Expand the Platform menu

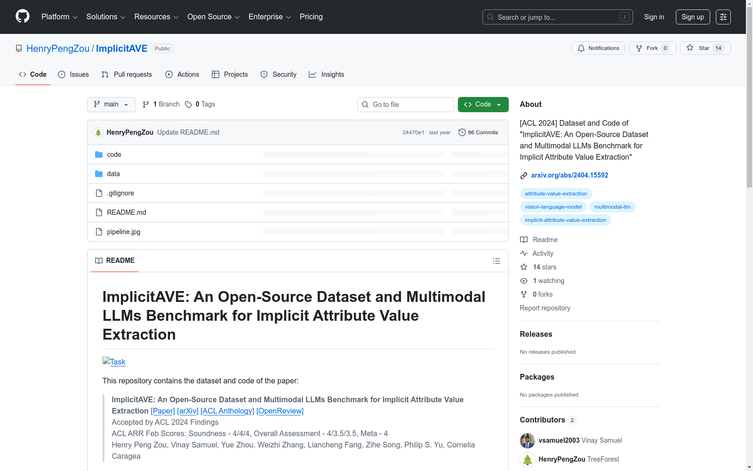[x=59, y=17]
